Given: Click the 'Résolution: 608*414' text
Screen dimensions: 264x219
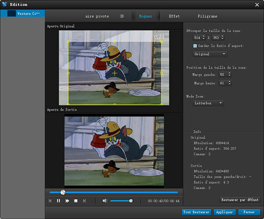Looking at the screenshot, I should [x=211, y=143].
